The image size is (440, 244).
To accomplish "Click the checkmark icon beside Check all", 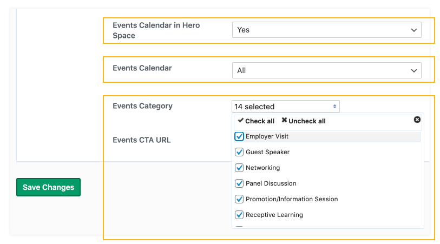I will [241, 121].
